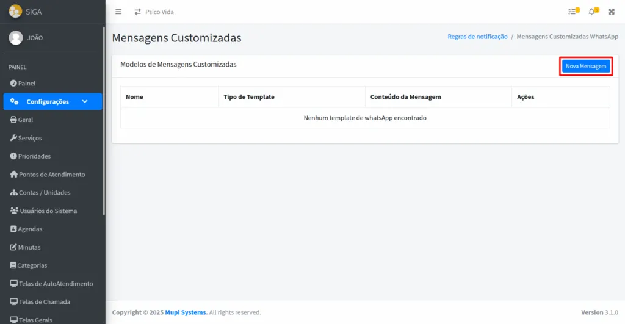
Task: Open the task list icon in header
Action: coord(572,12)
